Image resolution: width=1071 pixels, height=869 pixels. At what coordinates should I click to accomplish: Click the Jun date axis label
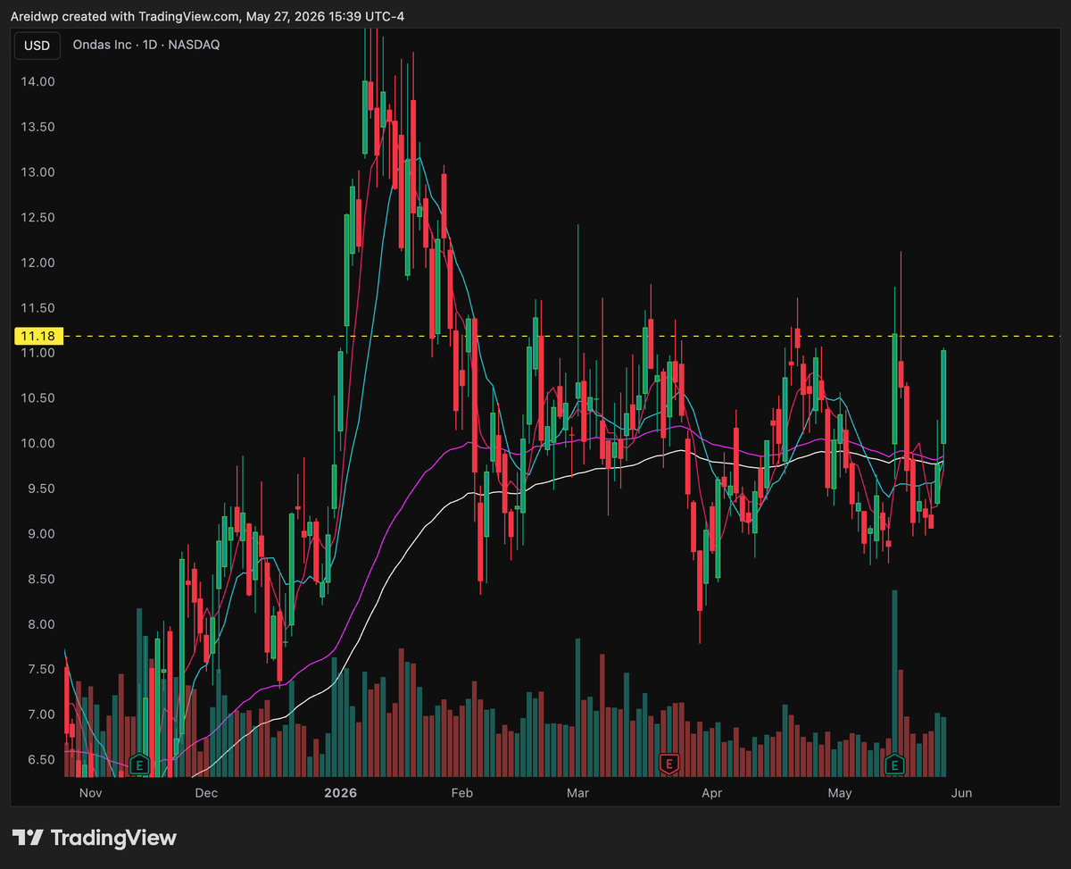(960, 793)
